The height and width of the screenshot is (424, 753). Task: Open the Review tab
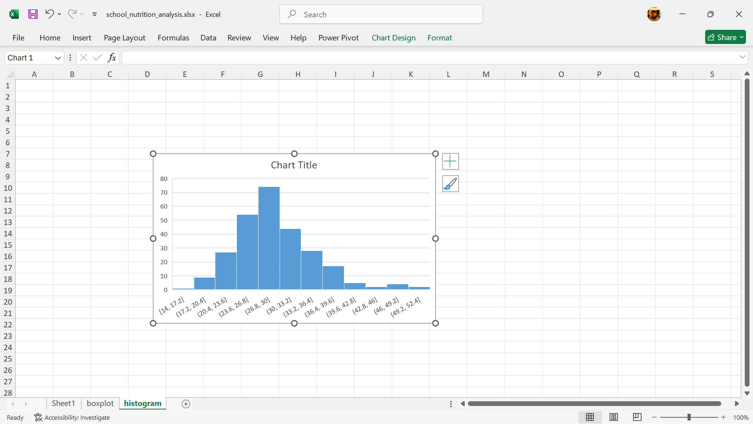[x=239, y=38]
